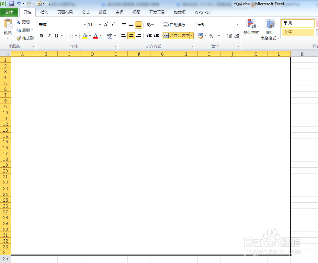
Task: Select column A header
Action: [23, 54]
